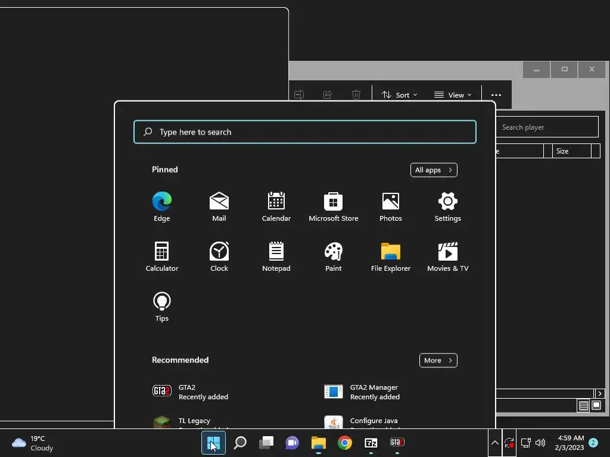Switch to 7-Zip on the taskbar
610x457 pixels.
click(x=371, y=443)
